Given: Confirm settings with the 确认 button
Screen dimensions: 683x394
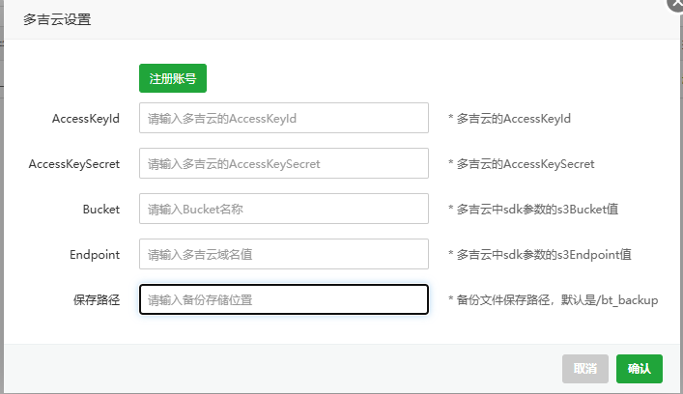Looking at the screenshot, I should coord(639,369).
